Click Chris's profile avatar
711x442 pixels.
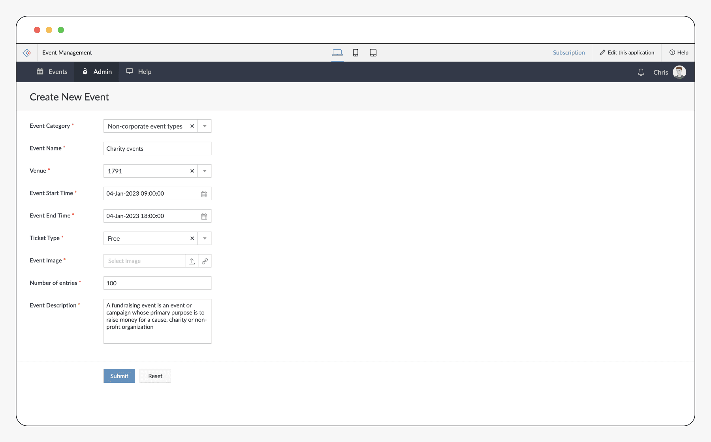[679, 72]
